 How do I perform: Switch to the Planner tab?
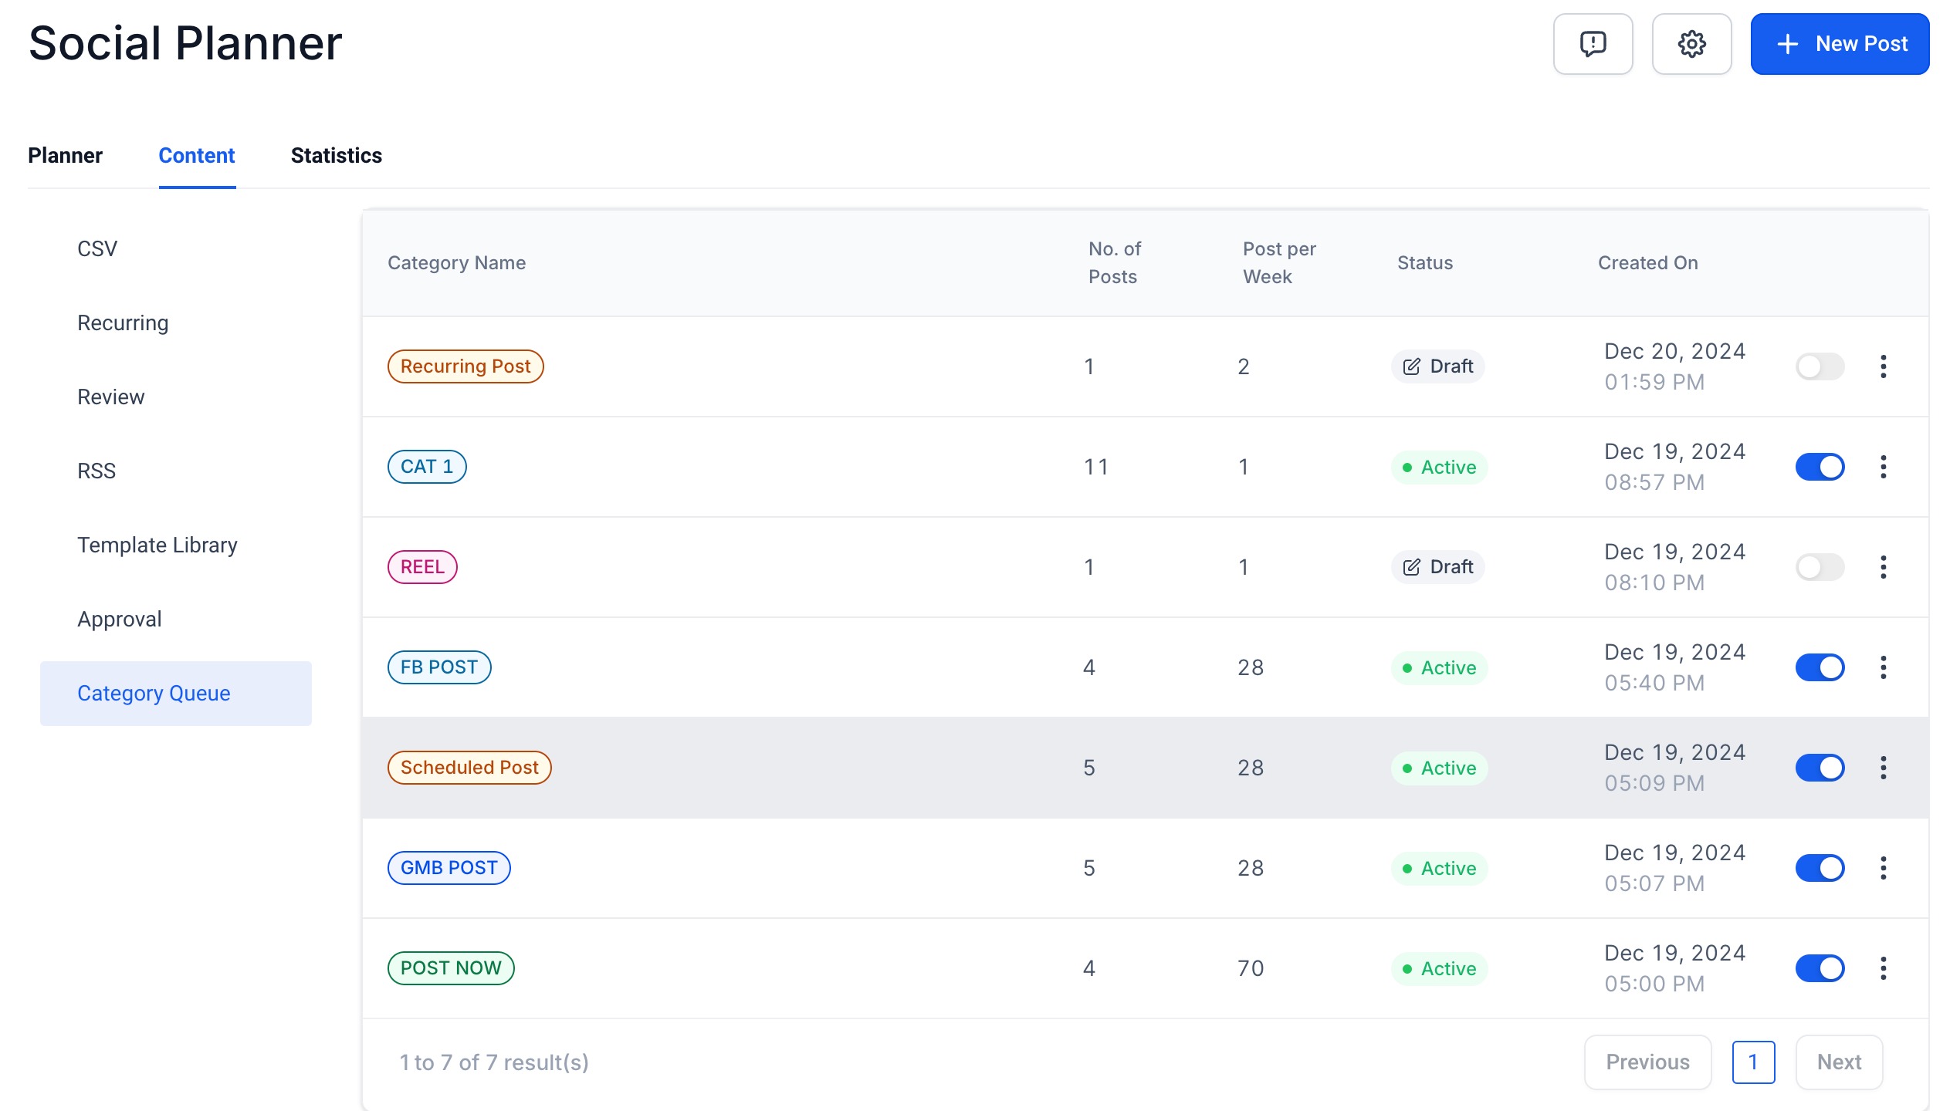coord(65,156)
